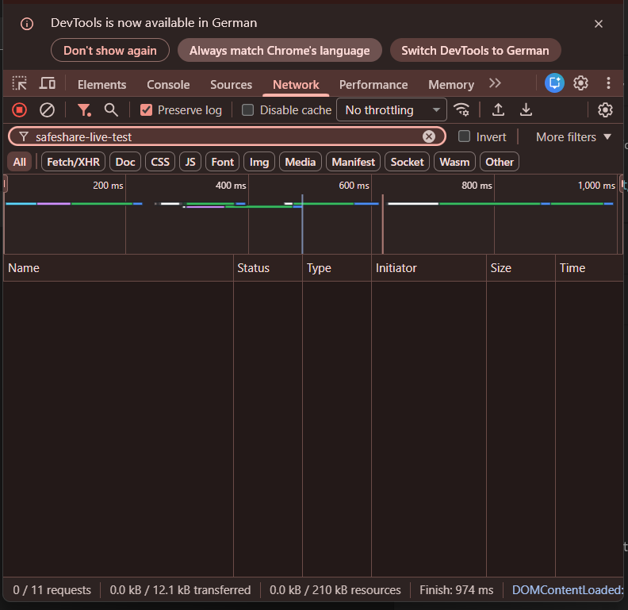The height and width of the screenshot is (610, 628).
Task: Select the Network tab
Action: (x=296, y=85)
